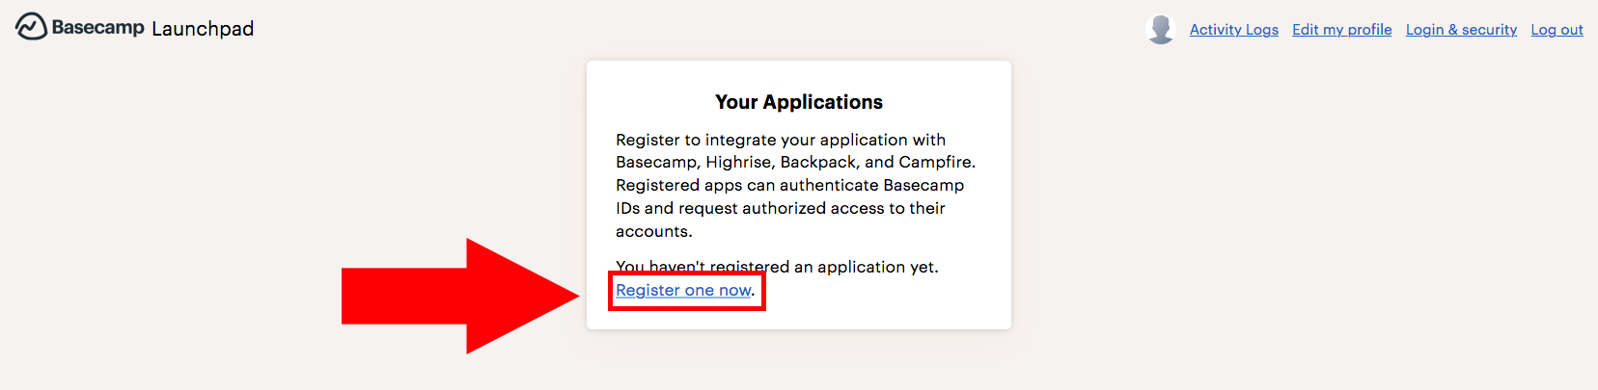Log out of Basecamp Launchpad

[1557, 30]
